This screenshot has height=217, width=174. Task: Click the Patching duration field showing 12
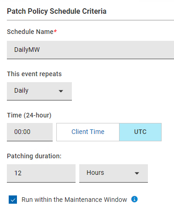[x=41, y=173]
